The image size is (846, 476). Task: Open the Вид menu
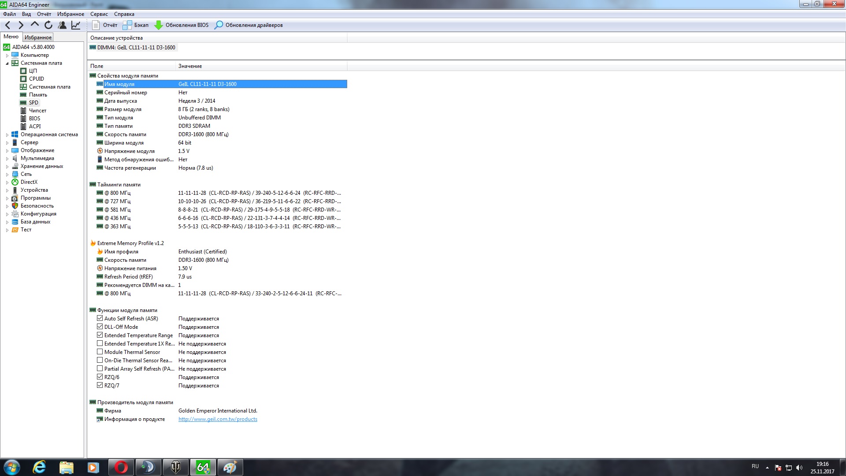pos(26,14)
